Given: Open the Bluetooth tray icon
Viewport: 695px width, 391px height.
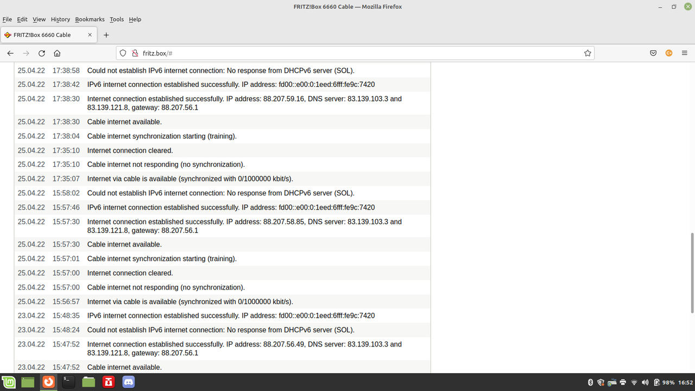Looking at the screenshot, I should point(591,382).
